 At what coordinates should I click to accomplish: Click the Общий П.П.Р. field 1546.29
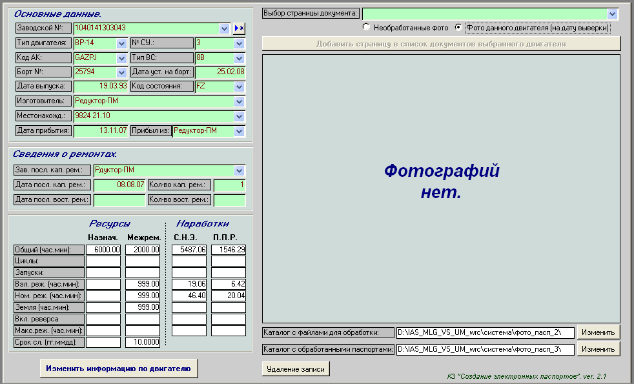(229, 250)
